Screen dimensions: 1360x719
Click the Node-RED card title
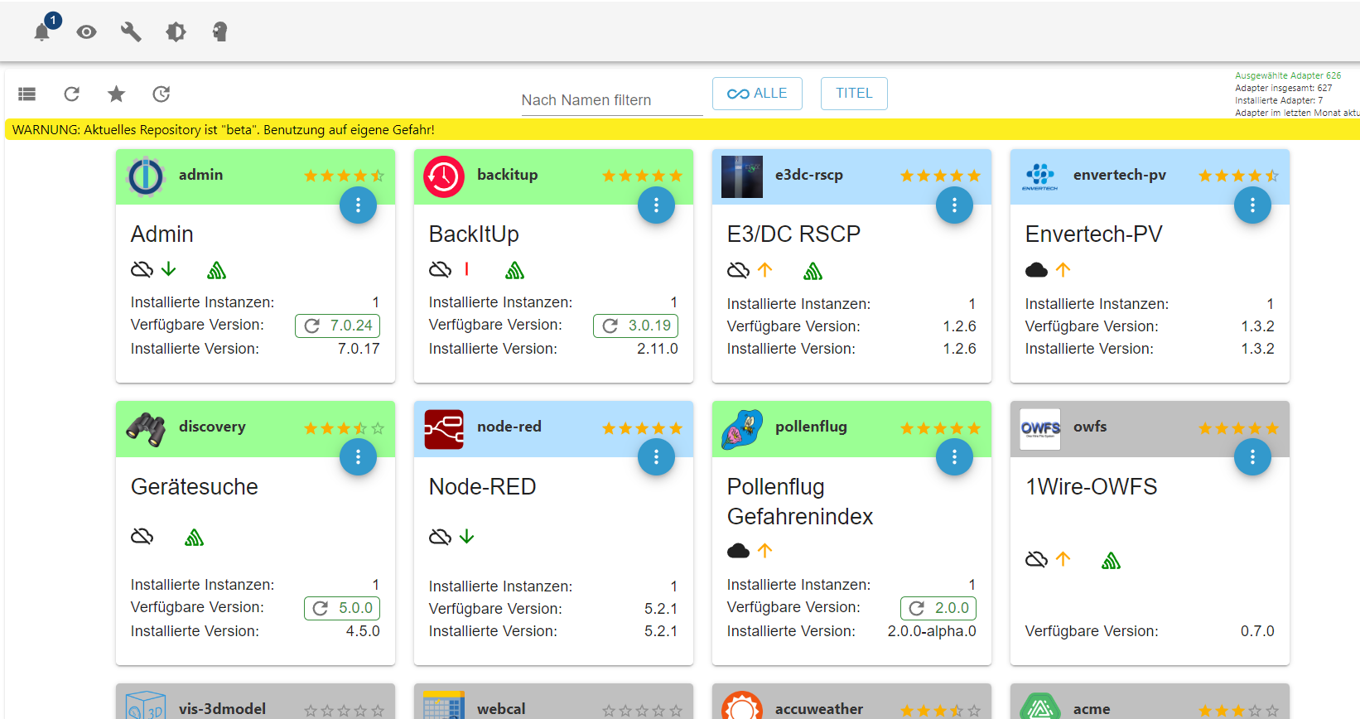click(x=483, y=487)
